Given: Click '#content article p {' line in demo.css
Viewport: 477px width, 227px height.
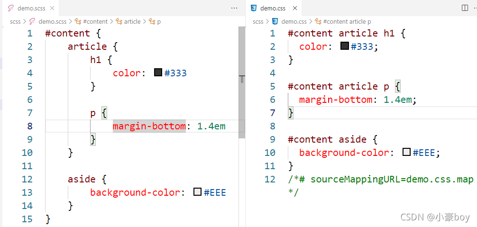Looking at the screenshot, I should (x=344, y=86).
